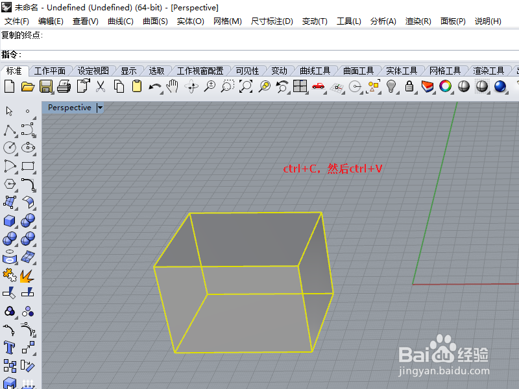Click the Set CPlane grid icon
Viewport: 519px width, 389px height.
[337, 88]
